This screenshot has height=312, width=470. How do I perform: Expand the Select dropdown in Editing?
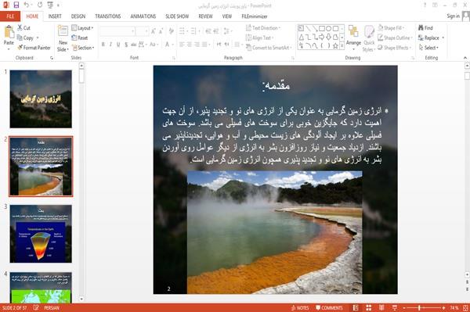click(428, 48)
